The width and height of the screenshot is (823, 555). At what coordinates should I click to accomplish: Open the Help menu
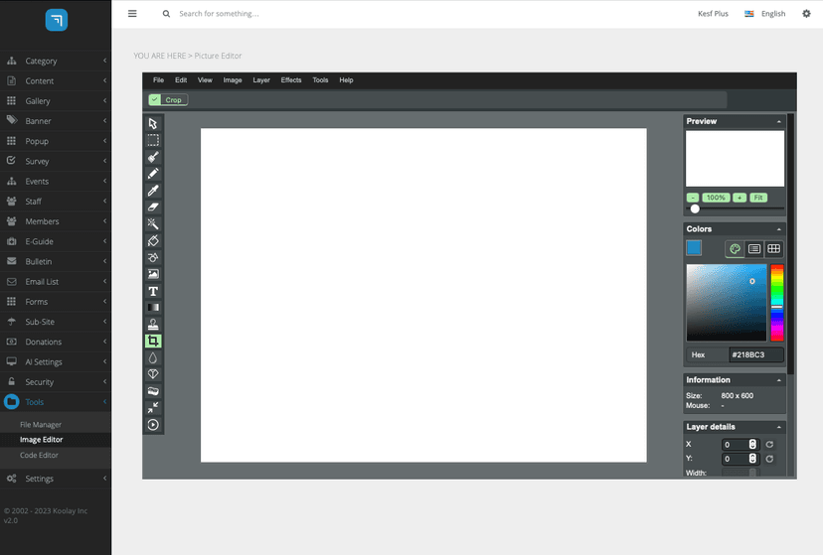pos(346,80)
